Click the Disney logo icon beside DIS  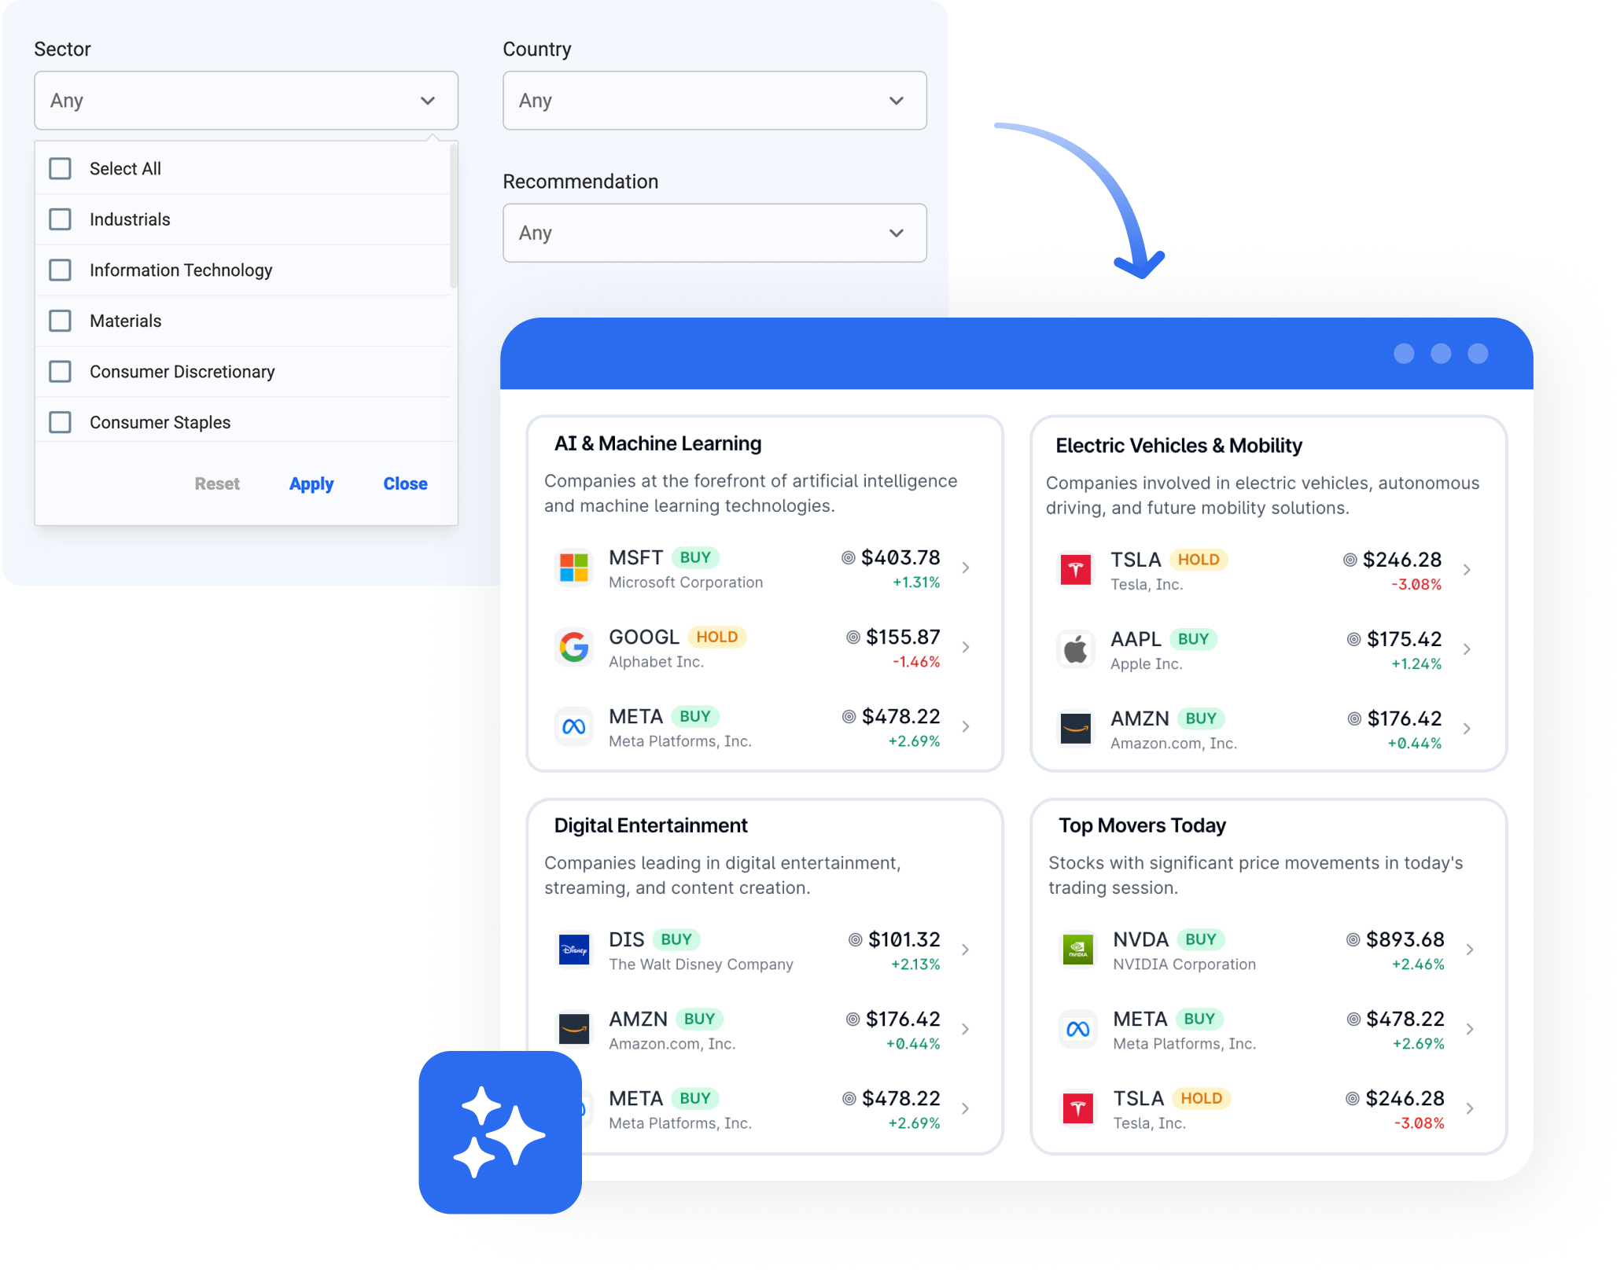[x=573, y=950]
